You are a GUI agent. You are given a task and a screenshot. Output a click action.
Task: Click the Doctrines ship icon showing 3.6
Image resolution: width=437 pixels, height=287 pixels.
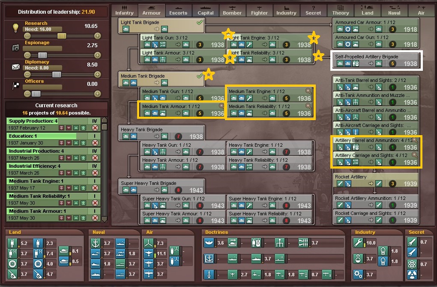pos(209,243)
